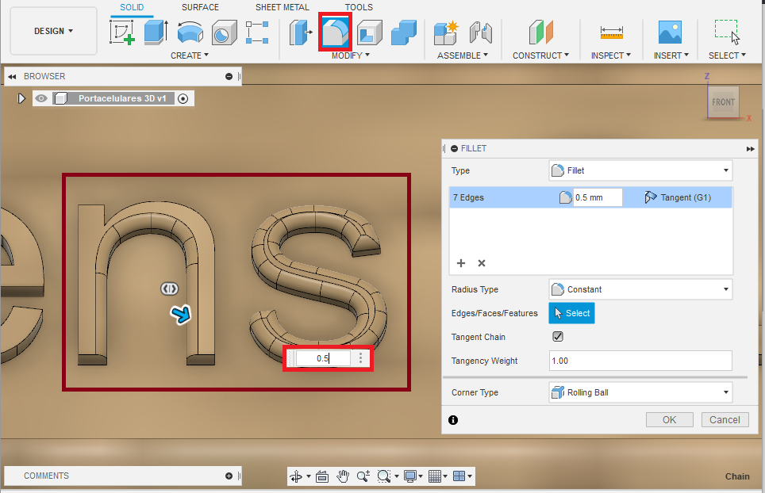Click the fillet radius manipulator arrow
Viewport: 765px width, 493px height.
(181, 315)
